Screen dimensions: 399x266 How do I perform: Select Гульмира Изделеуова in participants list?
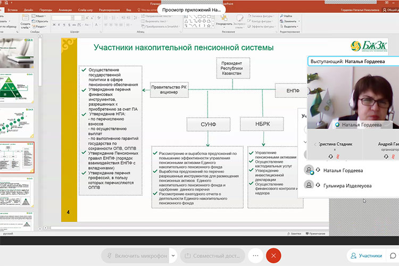[345, 185]
